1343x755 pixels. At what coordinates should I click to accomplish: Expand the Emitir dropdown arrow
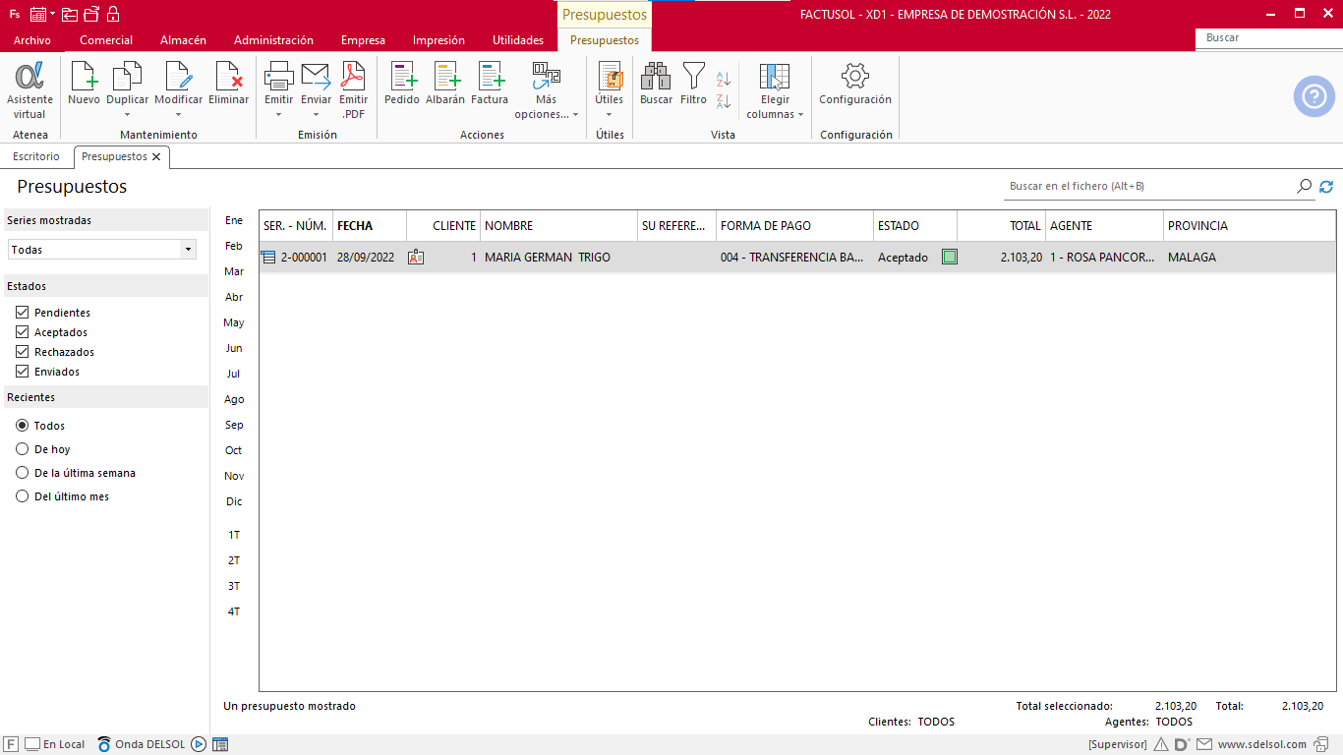[x=279, y=114]
